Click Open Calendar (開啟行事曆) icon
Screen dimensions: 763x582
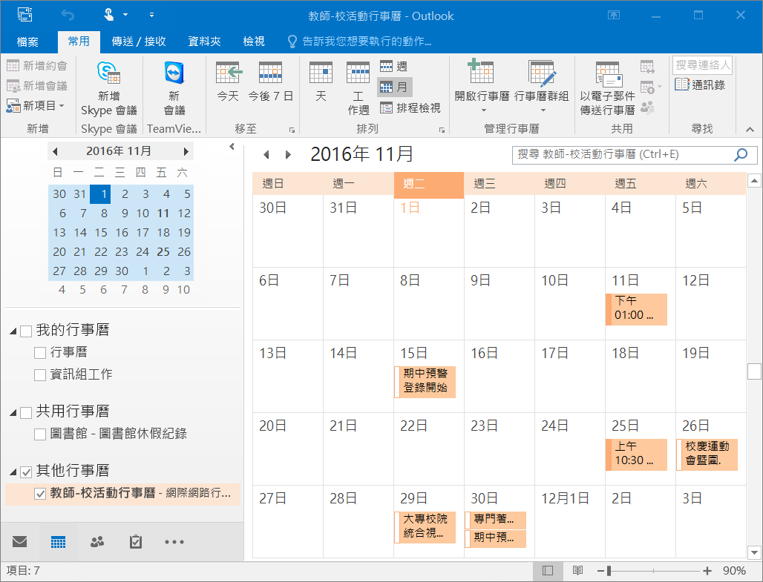pyautogui.click(x=481, y=73)
